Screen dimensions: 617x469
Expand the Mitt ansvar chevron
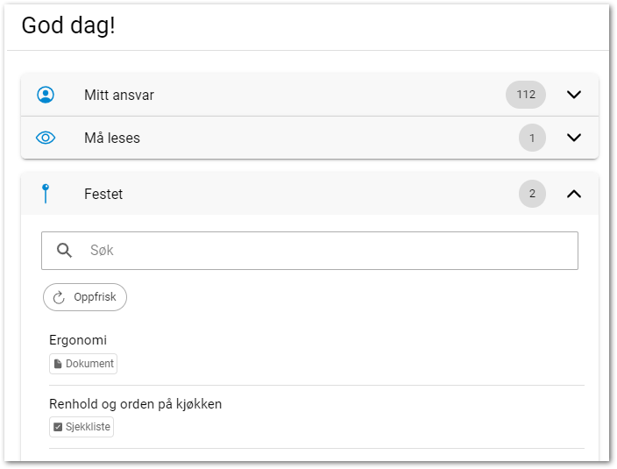coord(574,95)
